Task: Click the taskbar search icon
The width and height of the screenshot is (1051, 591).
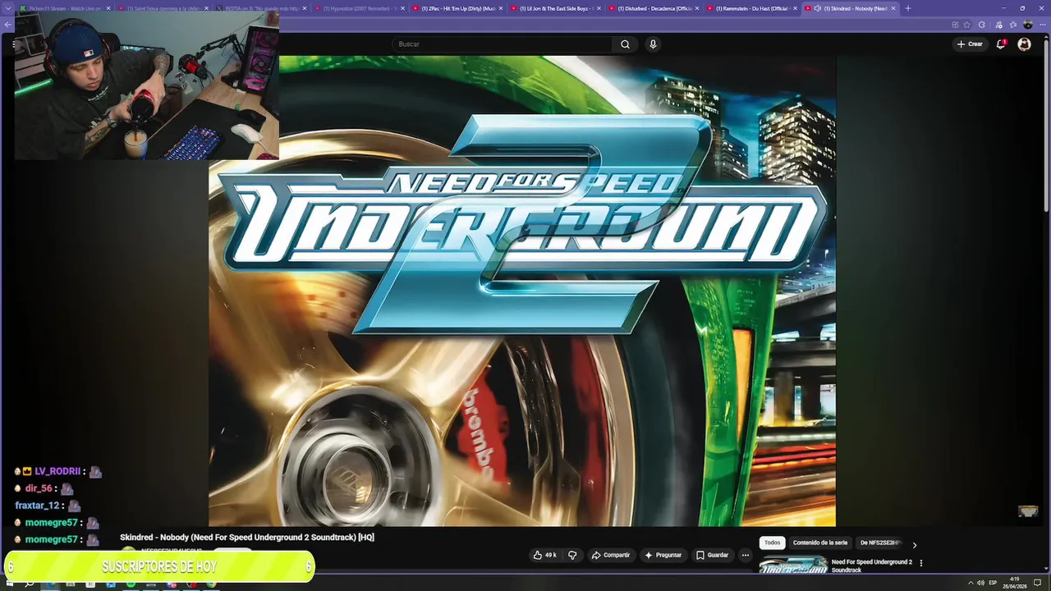Action: click(x=30, y=584)
